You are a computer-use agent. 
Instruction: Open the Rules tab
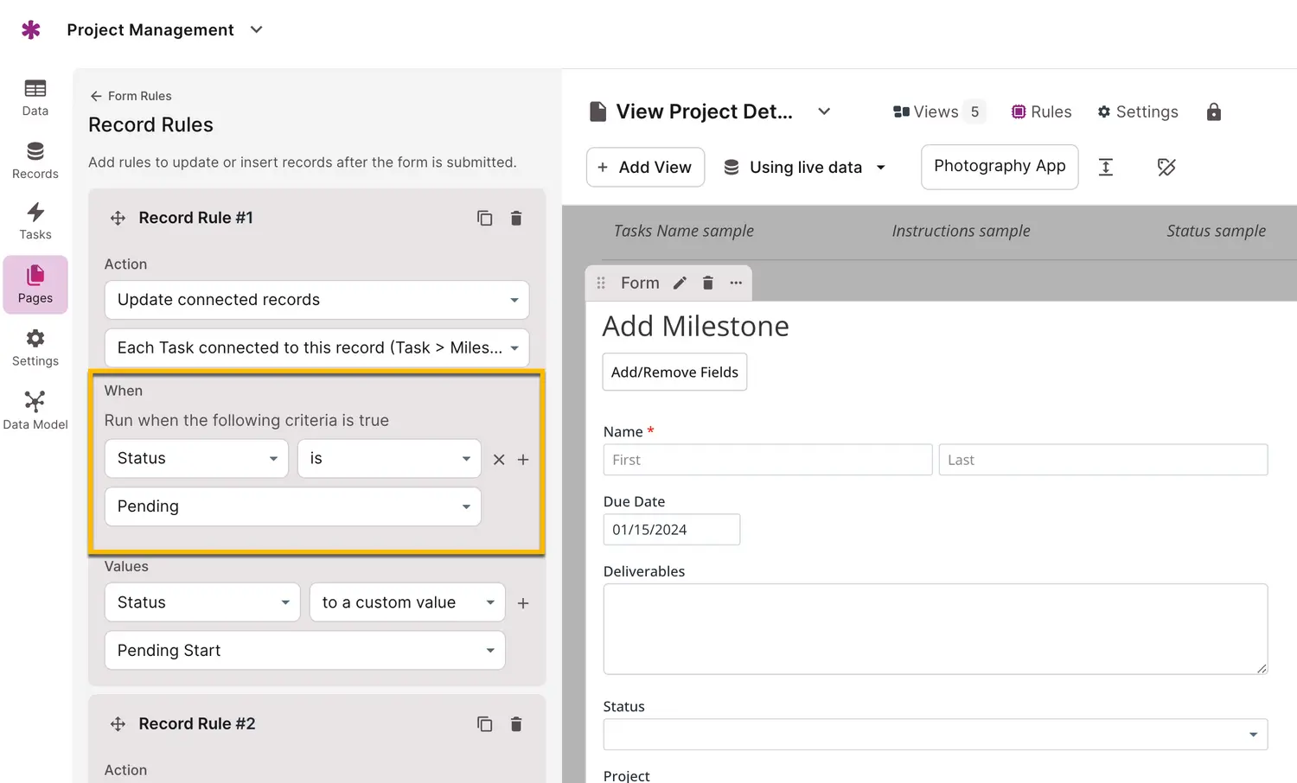(1041, 111)
